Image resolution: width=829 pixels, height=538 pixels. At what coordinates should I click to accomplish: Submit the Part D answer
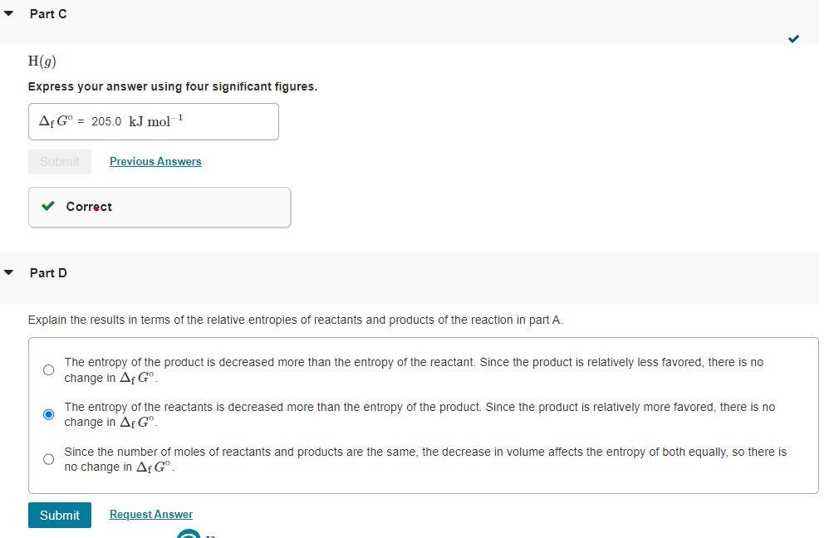[x=59, y=515]
